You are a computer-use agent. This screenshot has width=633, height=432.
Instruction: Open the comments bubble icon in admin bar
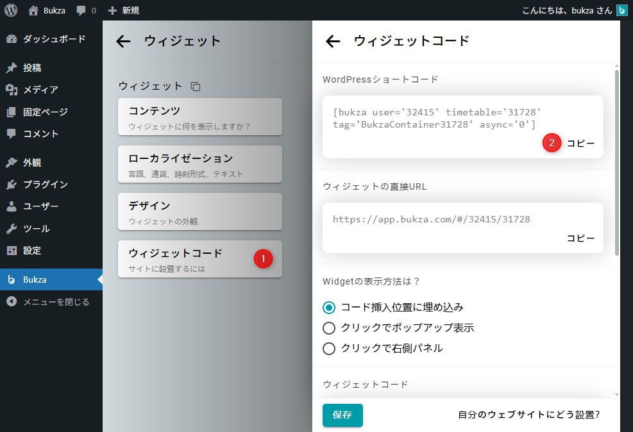pyautogui.click(x=86, y=10)
